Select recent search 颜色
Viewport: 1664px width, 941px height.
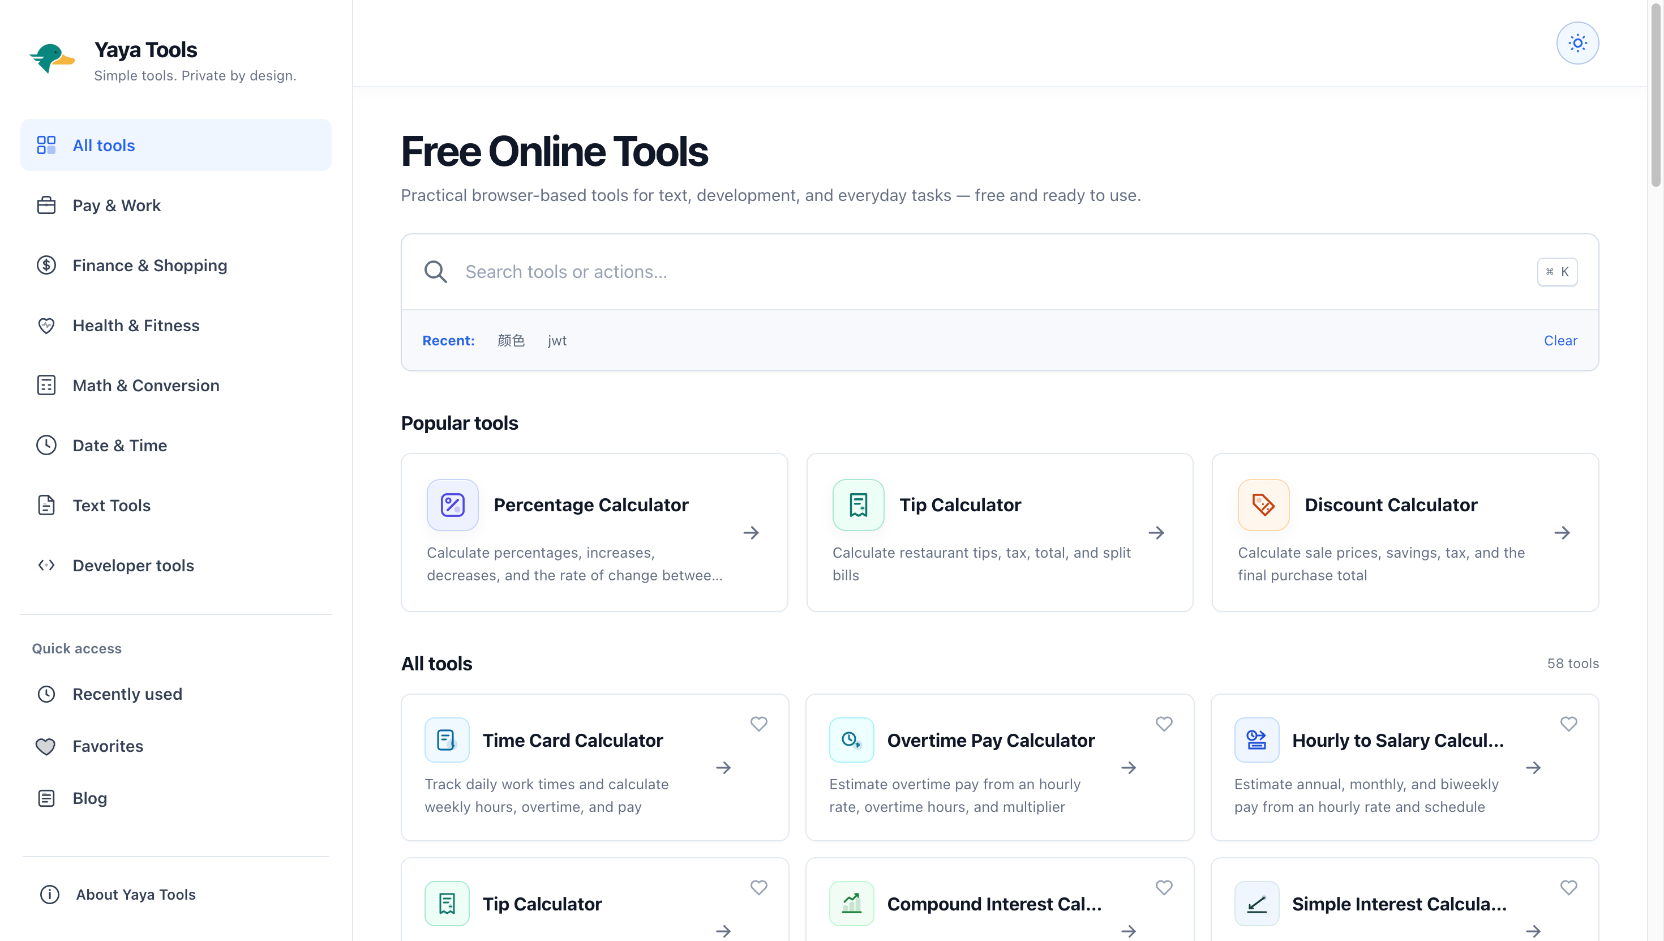tap(511, 341)
